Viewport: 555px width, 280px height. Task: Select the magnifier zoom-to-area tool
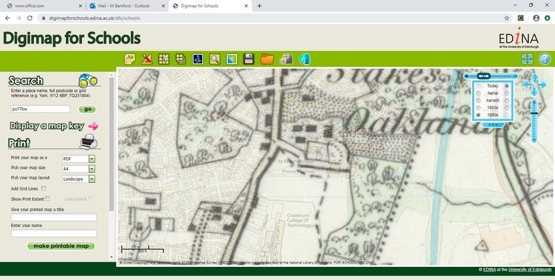215,59
